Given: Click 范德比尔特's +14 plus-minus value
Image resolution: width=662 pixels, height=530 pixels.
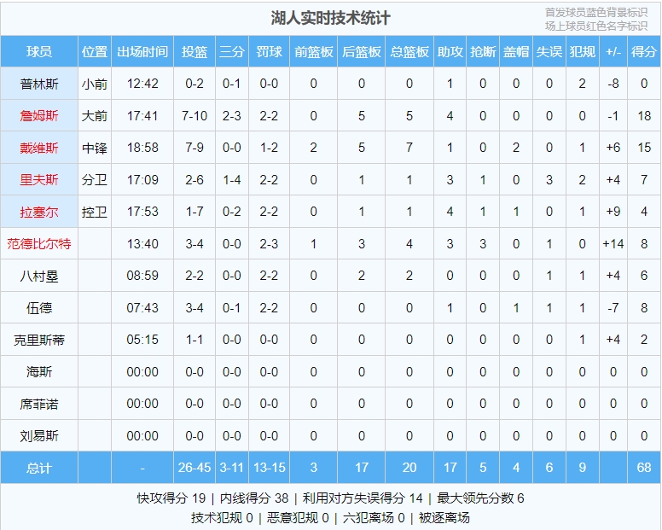Looking at the screenshot, I should [x=613, y=244].
